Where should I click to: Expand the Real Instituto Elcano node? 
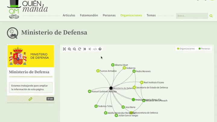coord(142,82)
